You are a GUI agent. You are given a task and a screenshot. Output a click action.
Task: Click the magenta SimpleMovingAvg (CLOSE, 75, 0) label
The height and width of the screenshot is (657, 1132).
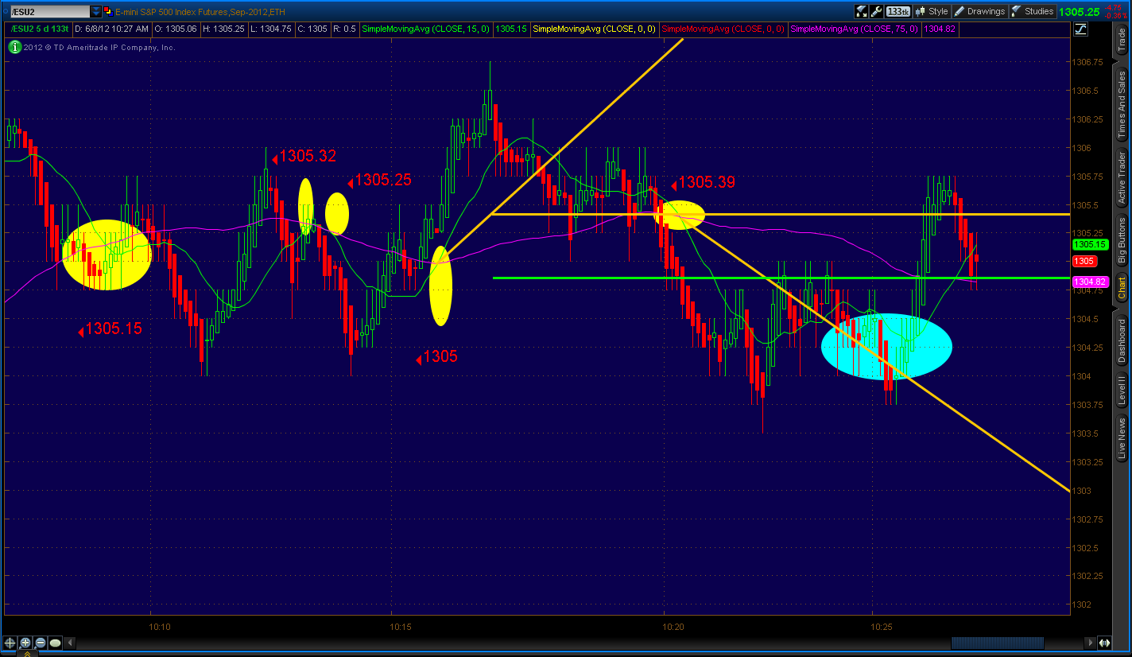tap(855, 29)
